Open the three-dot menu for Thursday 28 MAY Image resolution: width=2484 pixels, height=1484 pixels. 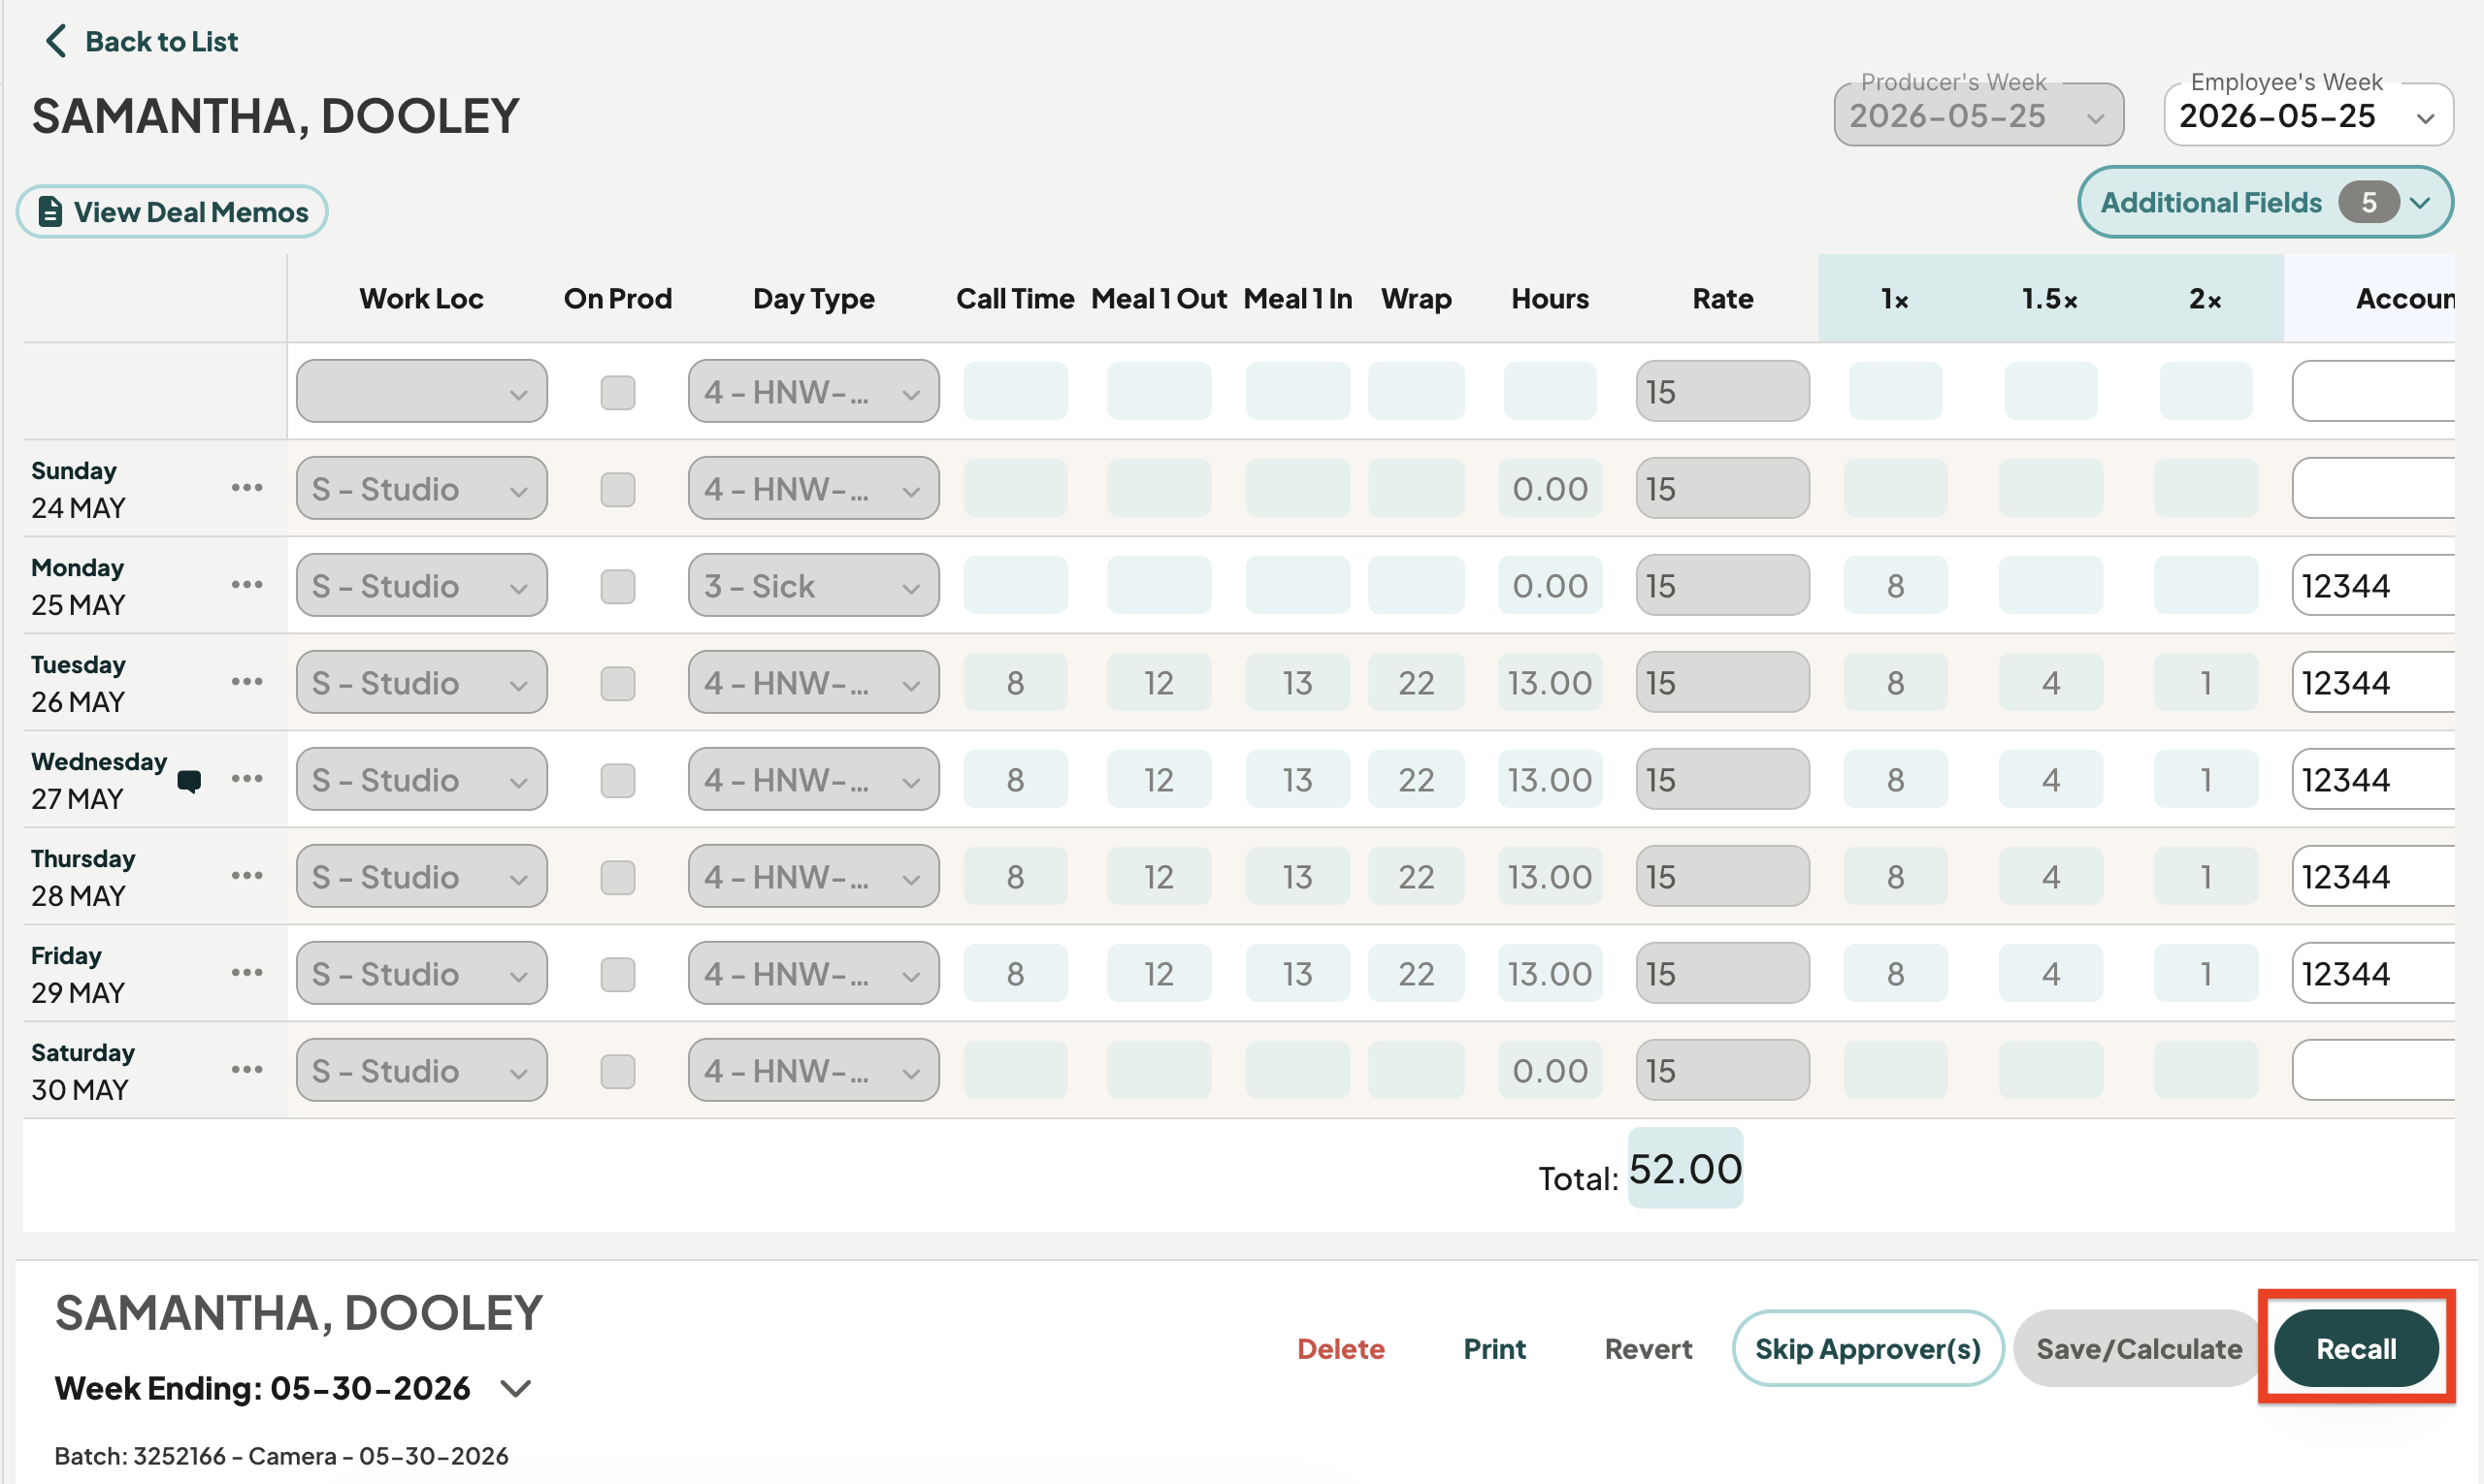point(247,876)
